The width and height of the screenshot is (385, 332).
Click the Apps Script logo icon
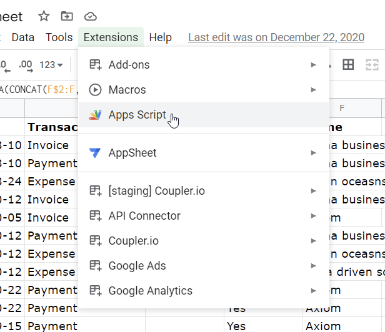[95, 115]
